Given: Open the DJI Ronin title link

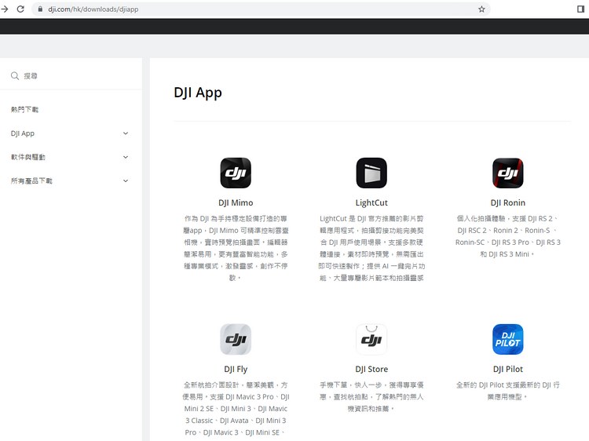Looking at the screenshot, I should 508,202.
